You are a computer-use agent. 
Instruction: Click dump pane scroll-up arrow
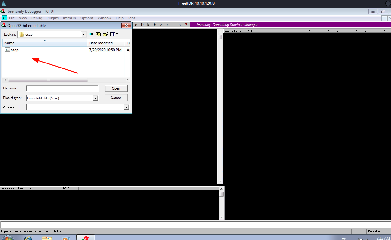coord(221,189)
